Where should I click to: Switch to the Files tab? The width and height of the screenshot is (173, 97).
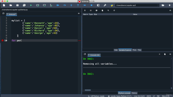click(139, 50)
